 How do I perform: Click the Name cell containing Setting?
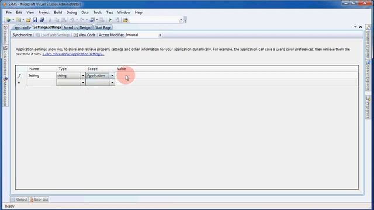pyautogui.click(x=41, y=75)
